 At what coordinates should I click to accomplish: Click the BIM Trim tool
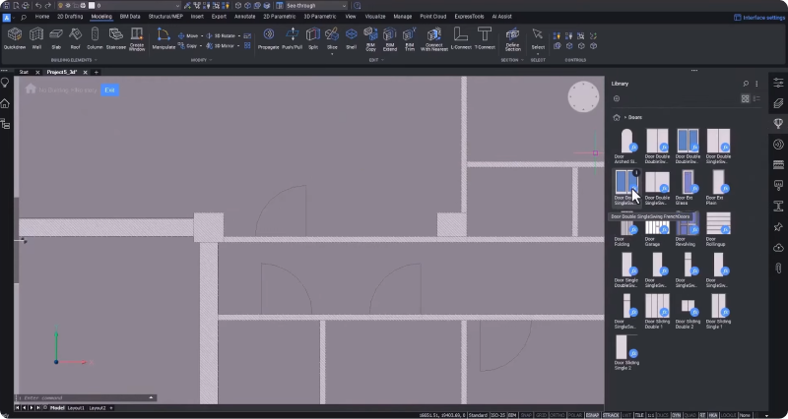coord(410,39)
